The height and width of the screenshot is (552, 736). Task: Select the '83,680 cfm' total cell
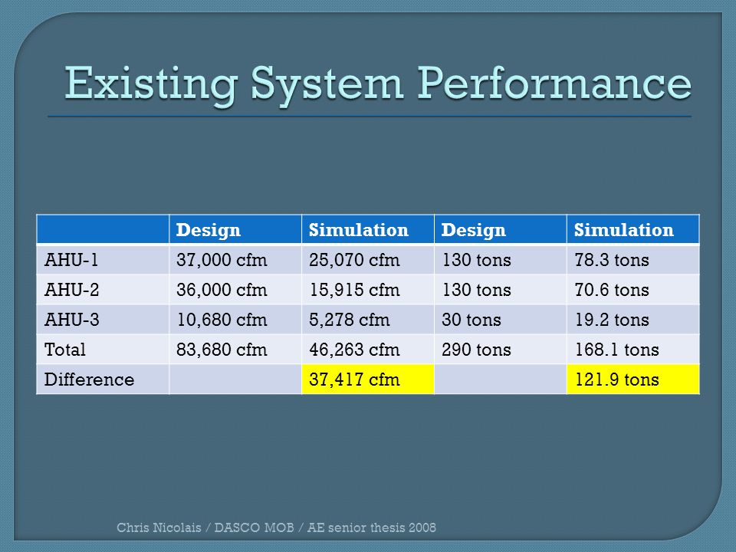point(235,350)
